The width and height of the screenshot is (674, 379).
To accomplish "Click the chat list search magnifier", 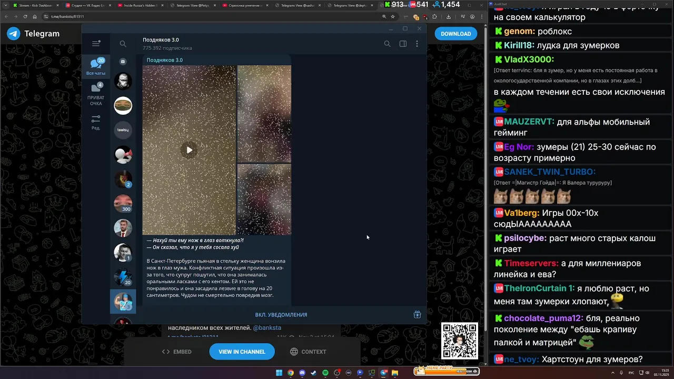I will click(x=123, y=44).
